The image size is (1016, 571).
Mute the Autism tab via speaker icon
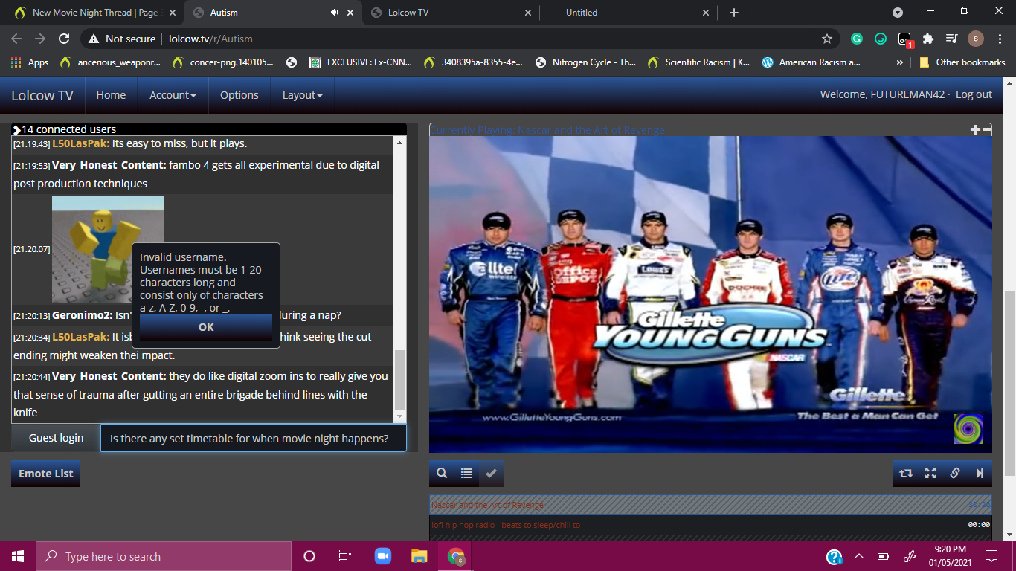click(x=335, y=13)
